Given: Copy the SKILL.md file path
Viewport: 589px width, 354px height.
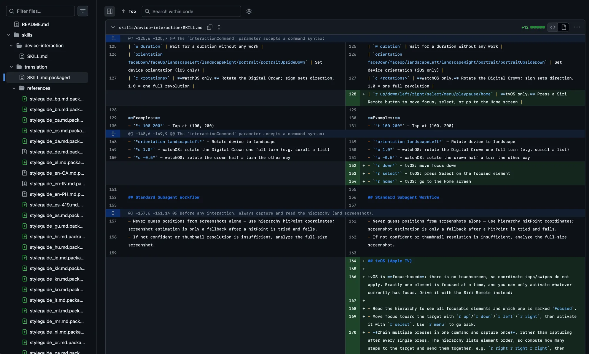Looking at the screenshot, I should pyautogui.click(x=210, y=27).
